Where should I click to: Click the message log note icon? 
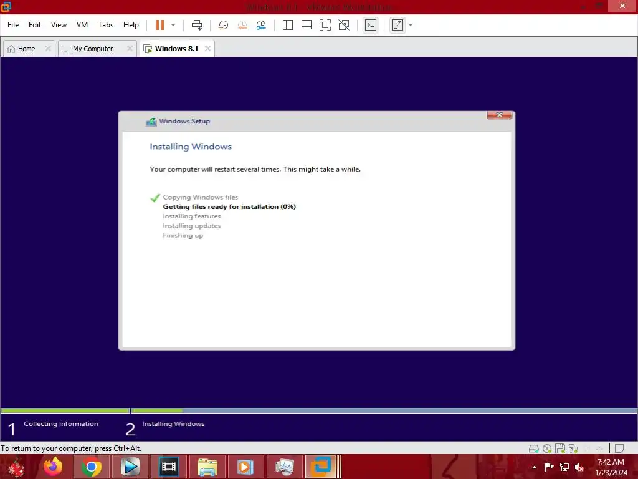point(619,448)
